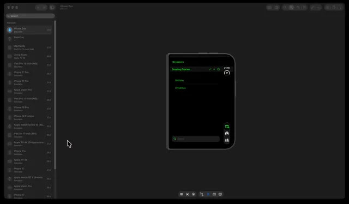Click the blue iPhone Duo device icon
349x204 pixels.
pos(10,30)
